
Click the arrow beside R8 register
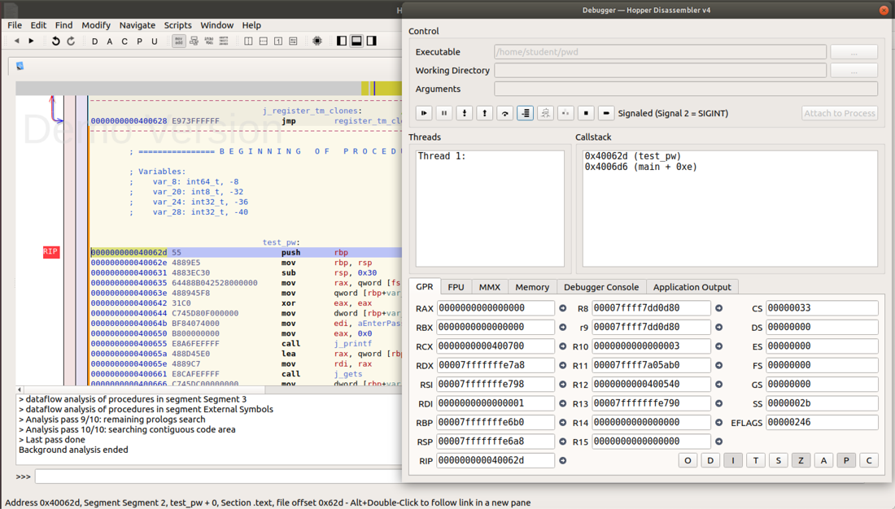point(718,308)
